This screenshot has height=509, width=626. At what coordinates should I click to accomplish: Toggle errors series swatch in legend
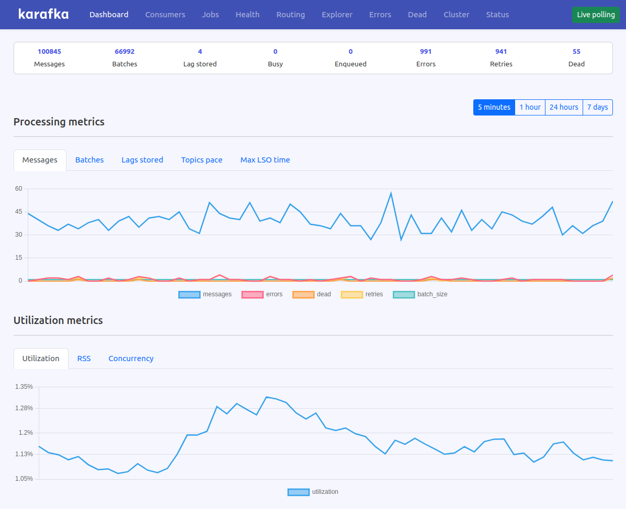point(253,295)
